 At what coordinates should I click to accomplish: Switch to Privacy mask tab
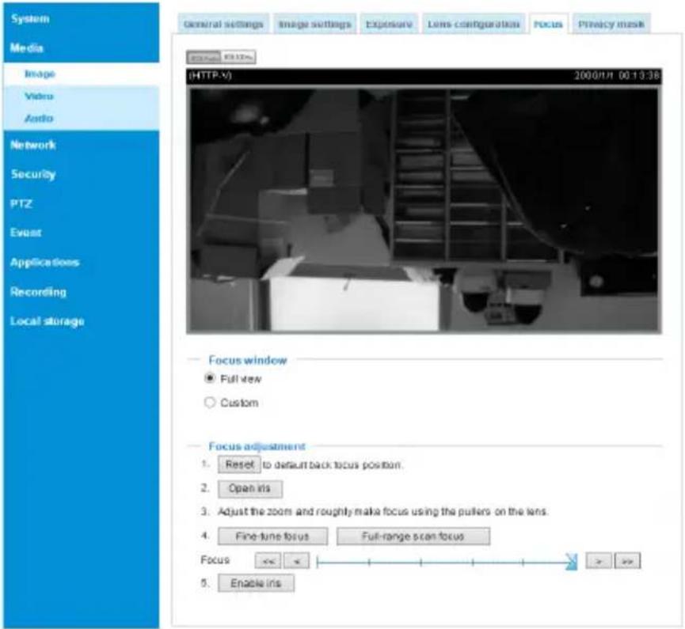[x=611, y=24]
